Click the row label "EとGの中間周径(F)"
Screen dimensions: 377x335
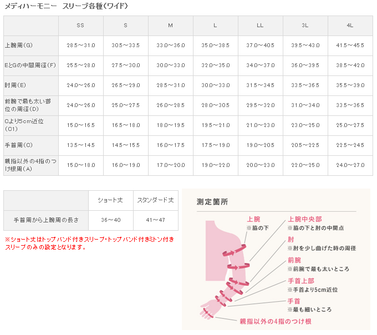[x=30, y=65]
